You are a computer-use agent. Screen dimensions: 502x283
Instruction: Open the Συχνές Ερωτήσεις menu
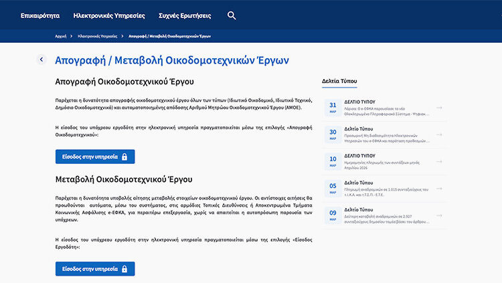[x=183, y=15]
